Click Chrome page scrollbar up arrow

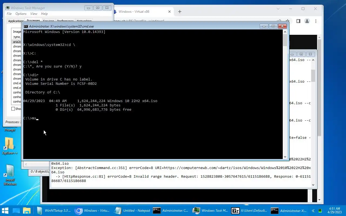pyautogui.click(x=319, y=37)
